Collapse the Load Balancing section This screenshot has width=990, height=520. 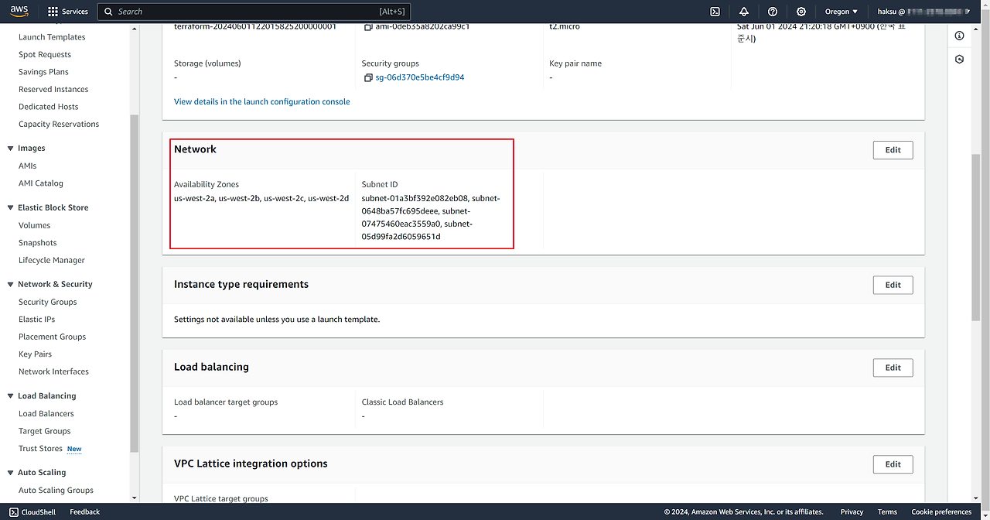(x=10, y=396)
